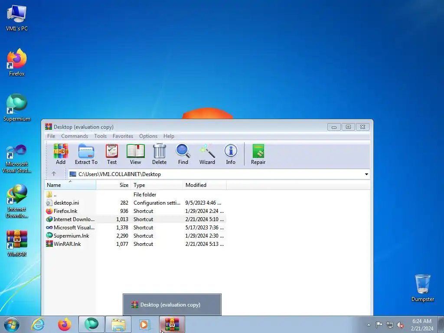Open Windows Explorer from taskbar
This screenshot has height=333, width=444.
click(118, 324)
